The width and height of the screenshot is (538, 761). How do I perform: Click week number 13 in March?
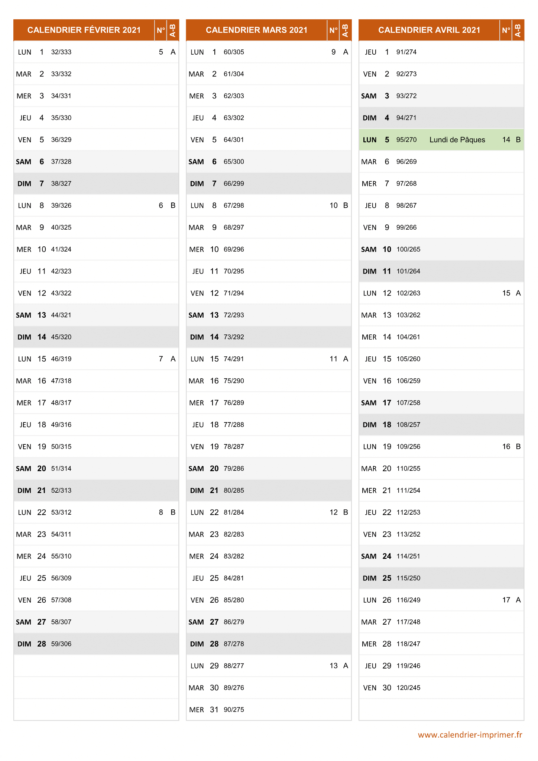[x=334, y=666]
